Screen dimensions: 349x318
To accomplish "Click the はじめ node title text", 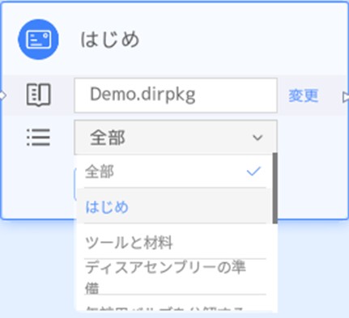I will (110, 40).
